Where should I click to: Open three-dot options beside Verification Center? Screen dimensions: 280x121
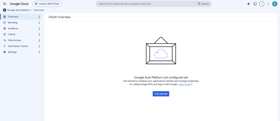39,46
